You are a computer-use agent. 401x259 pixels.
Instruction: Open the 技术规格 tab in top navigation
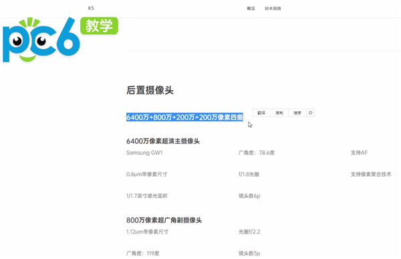pyautogui.click(x=273, y=9)
